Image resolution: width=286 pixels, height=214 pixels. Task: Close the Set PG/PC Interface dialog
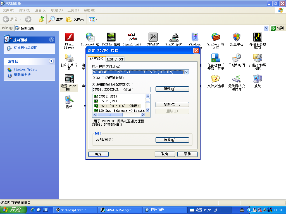[x=196, y=51]
